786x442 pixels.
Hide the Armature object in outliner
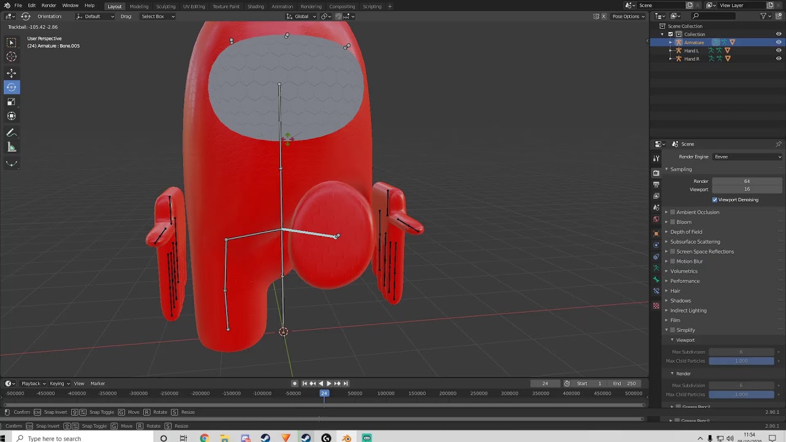[x=779, y=42]
